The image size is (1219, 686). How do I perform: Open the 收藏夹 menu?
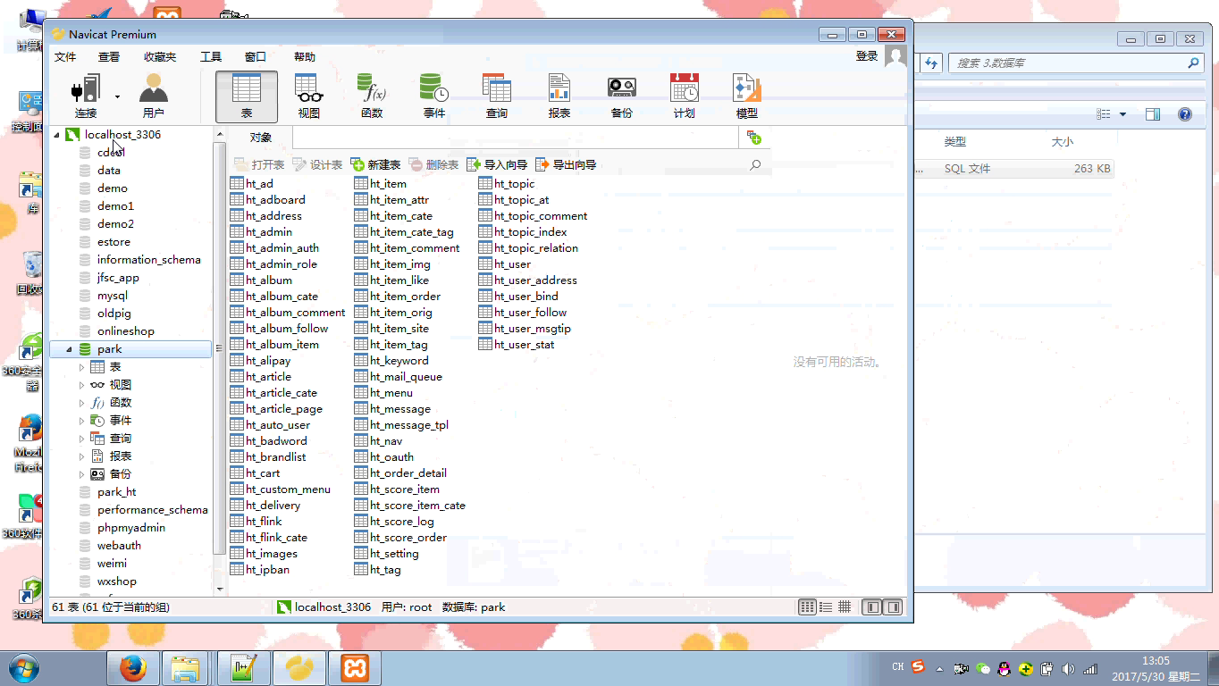[x=160, y=57]
